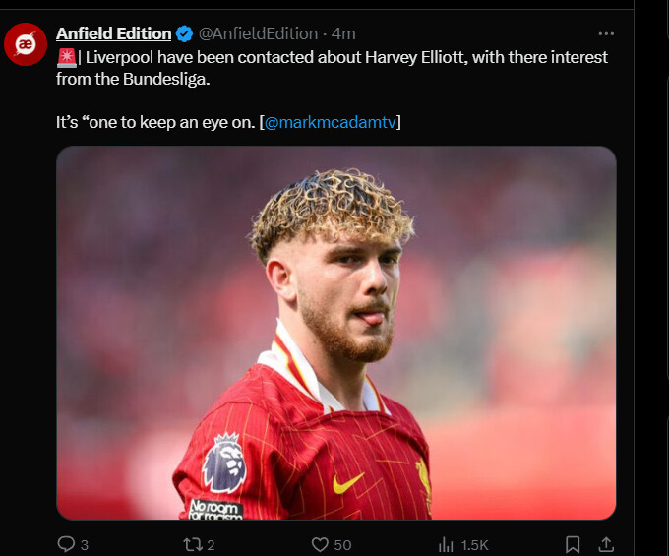Viewport: 669px width, 556px height.
Task: View analytics bar chart icon
Action: [x=446, y=544]
